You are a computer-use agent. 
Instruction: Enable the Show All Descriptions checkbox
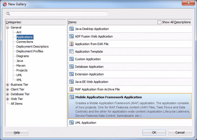(160, 22)
